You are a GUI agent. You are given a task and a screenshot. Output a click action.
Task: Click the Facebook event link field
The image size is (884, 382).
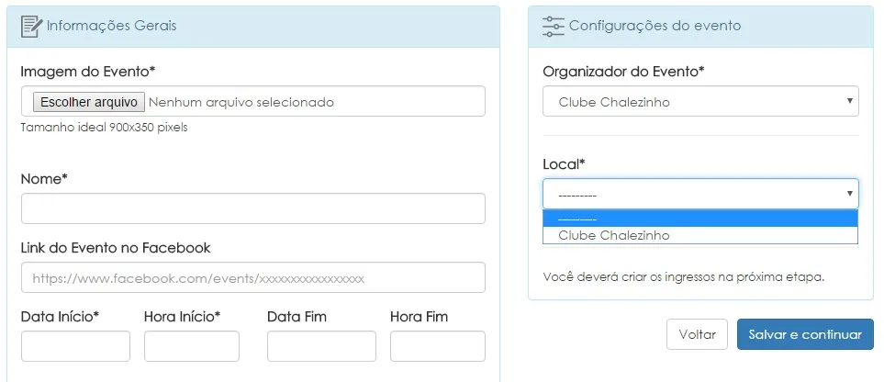point(252,277)
